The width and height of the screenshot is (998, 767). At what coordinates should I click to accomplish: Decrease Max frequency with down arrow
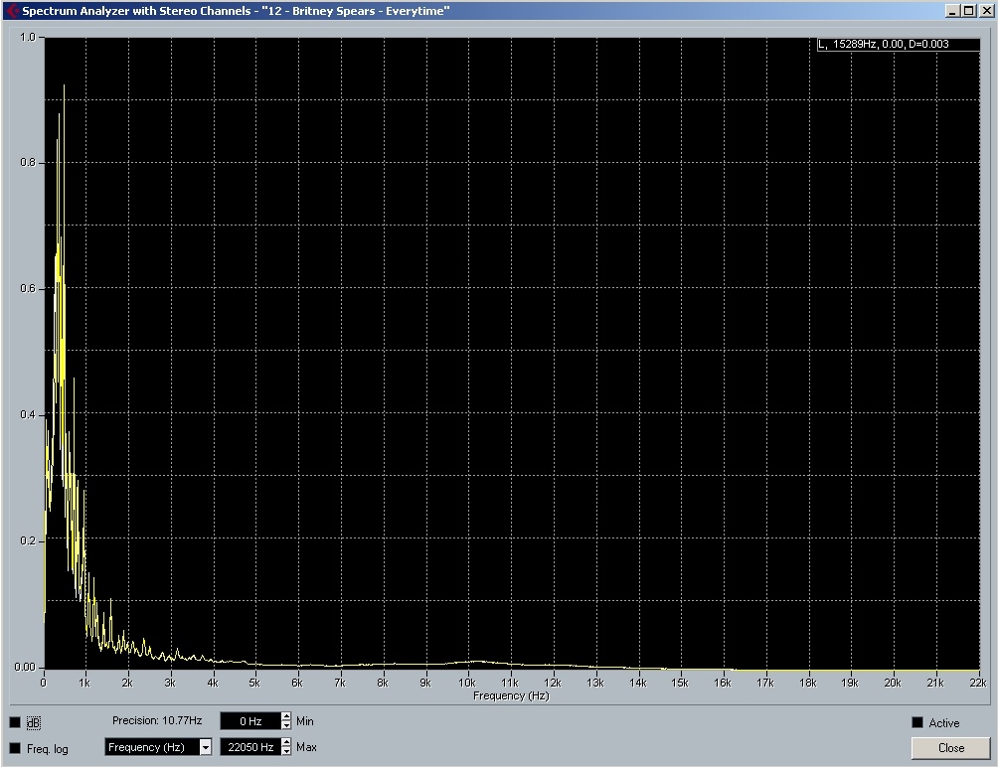(286, 751)
